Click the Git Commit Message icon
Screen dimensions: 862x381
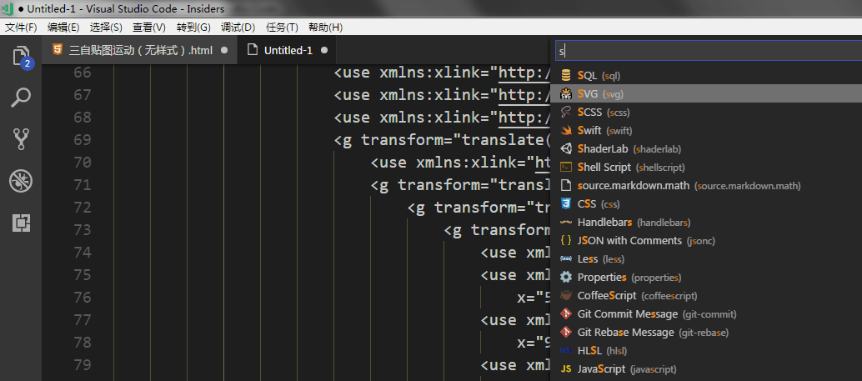[x=566, y=314]
